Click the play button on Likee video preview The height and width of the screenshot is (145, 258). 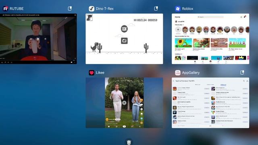[124, 103]
